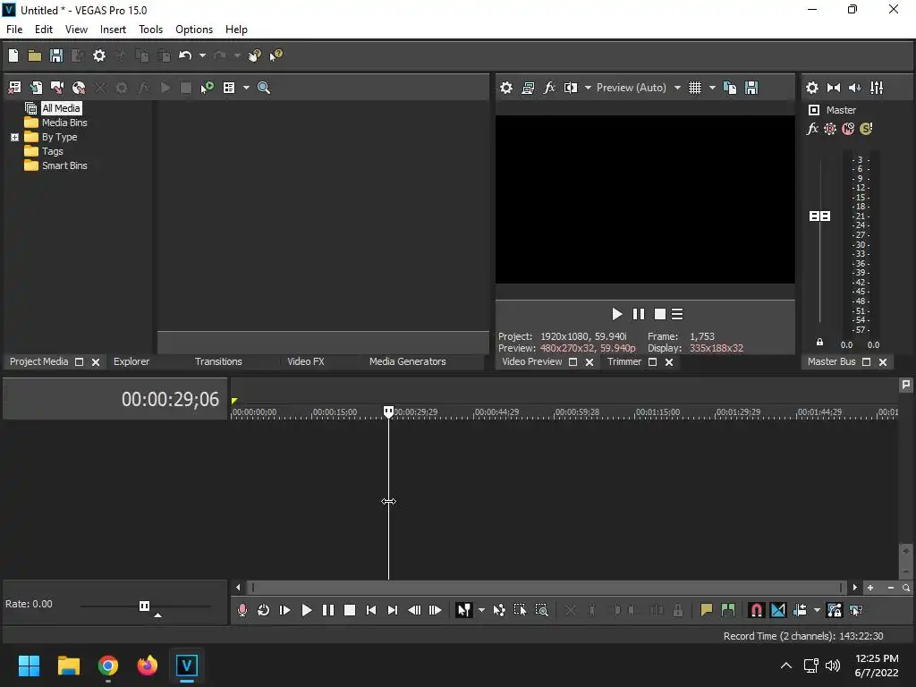The image size is (916, 687).
Task: Toggle snapping magnet icon
Action: point(757,610)
